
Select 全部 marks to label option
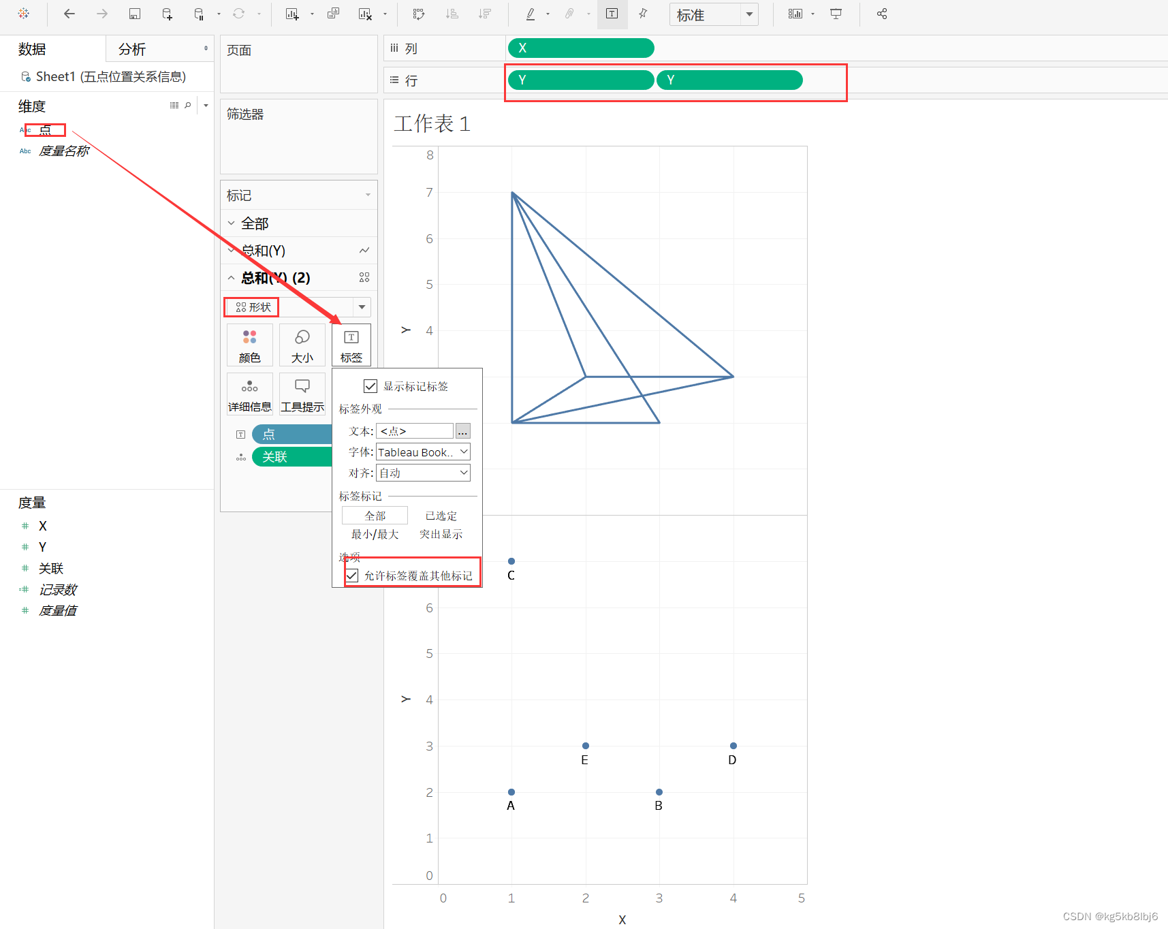point(375,516)
